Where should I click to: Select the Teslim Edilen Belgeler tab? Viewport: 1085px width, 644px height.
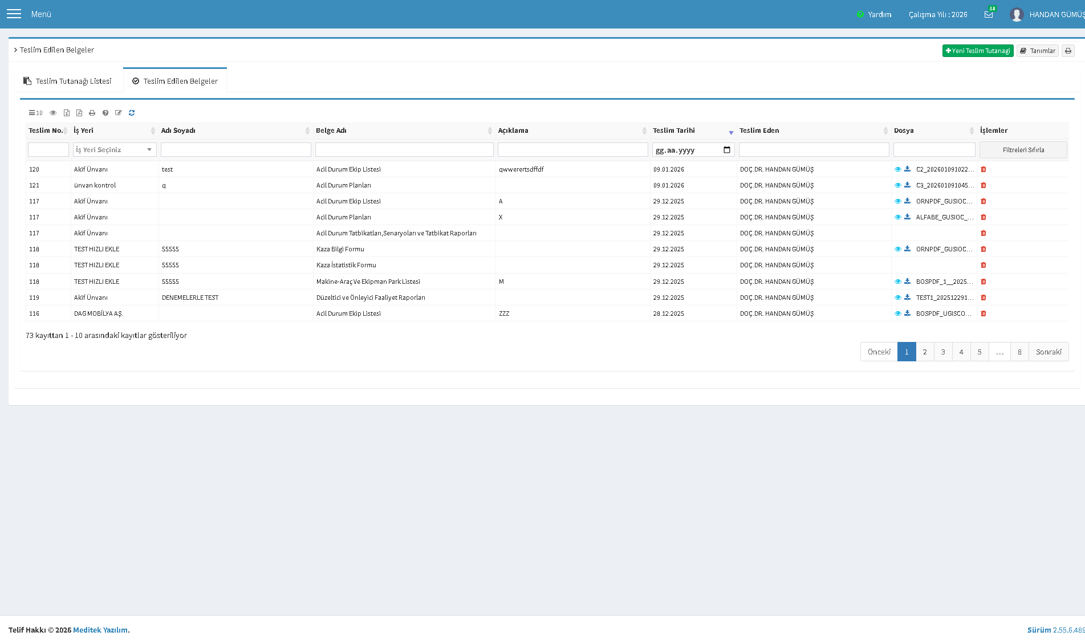pos(175,81)
